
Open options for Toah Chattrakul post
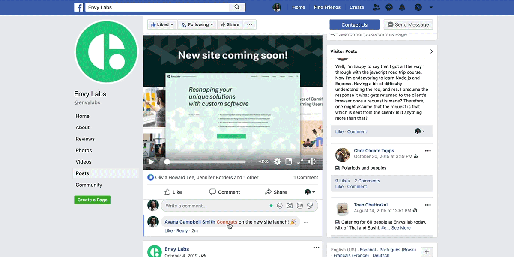pyautogui.click(x=427, y=205)
